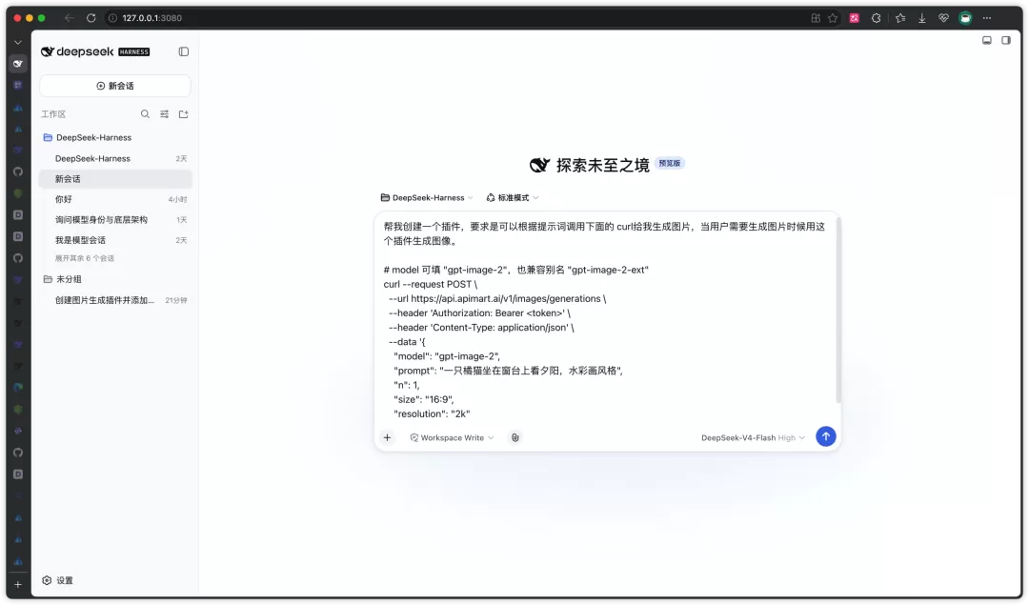The width and height of the screenshot is (1029, 605).
Task: Open 询问模型身份与底层架构 conversation
Action: coord(115,220)
